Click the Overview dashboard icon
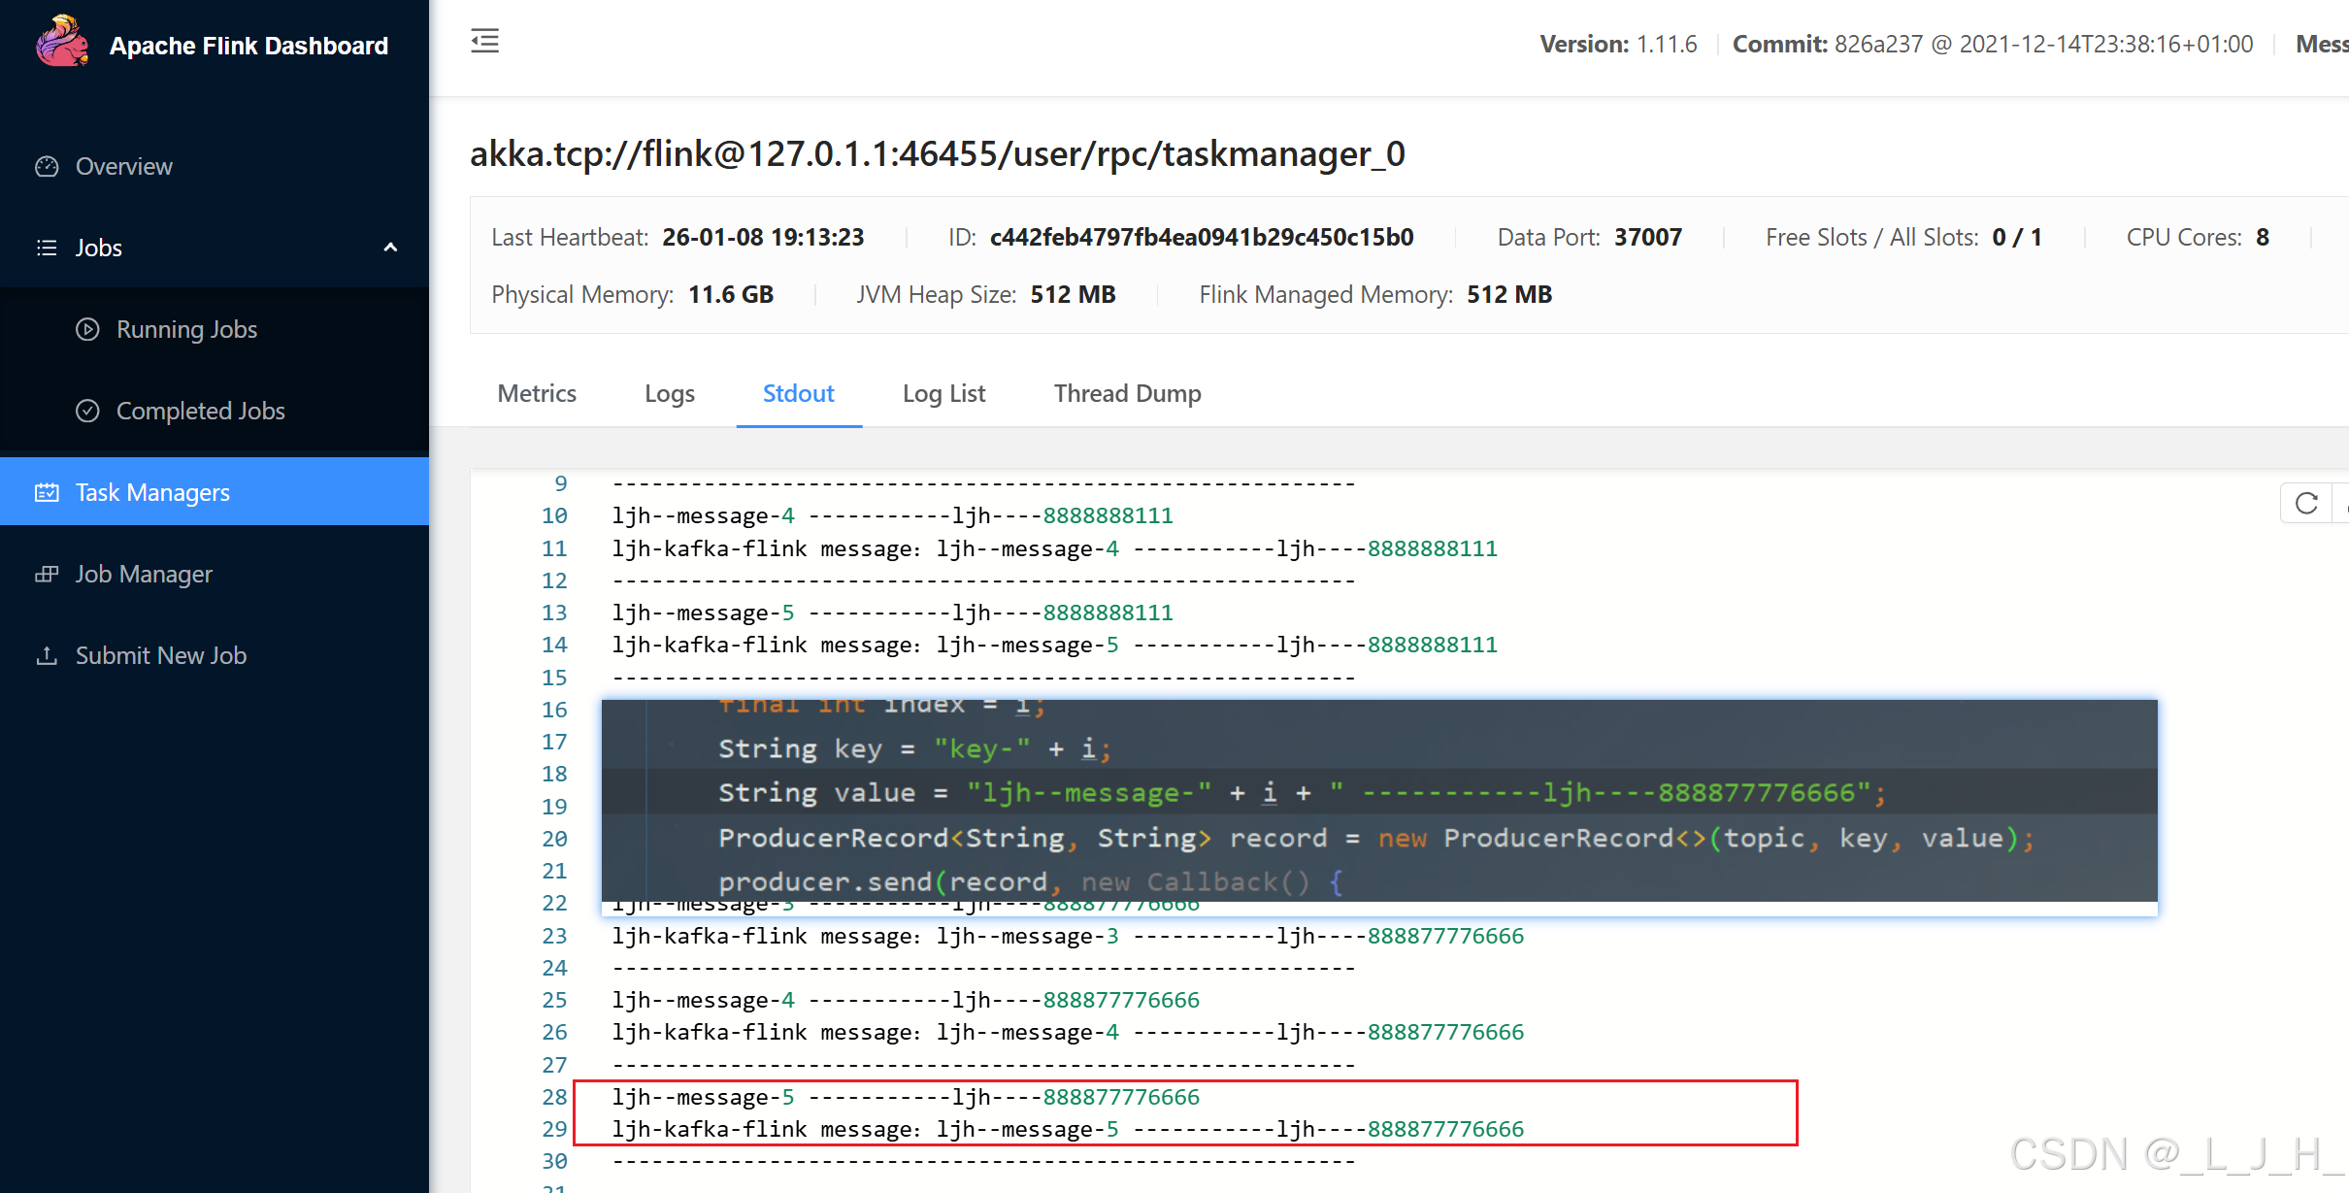 [x=47, y=167]
